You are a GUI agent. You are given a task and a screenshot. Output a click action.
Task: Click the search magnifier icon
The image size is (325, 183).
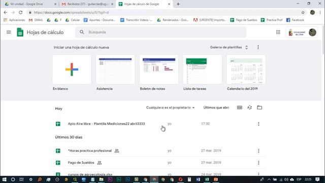click(82, 32)
